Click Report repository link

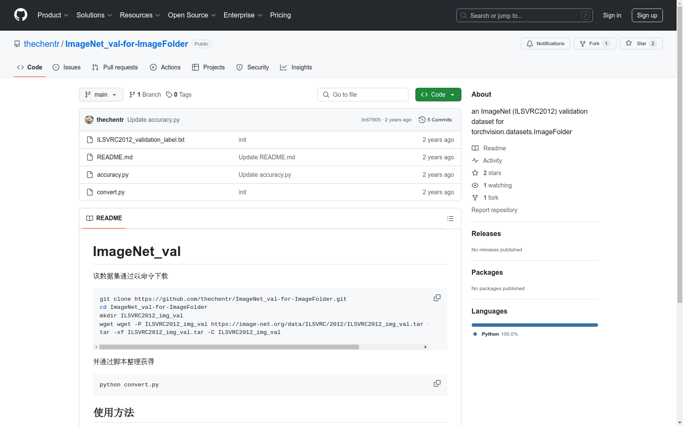click(494, 210)
